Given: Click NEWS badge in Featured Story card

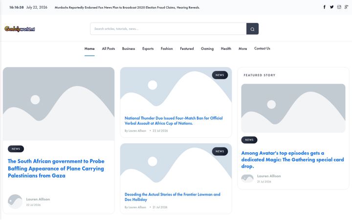Looking at the screenshot, I should click(x=249, y=140).
